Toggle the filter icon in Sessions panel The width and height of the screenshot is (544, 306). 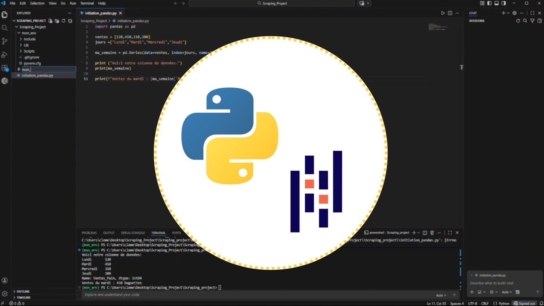pyautogui.click(x=532, y=20)
